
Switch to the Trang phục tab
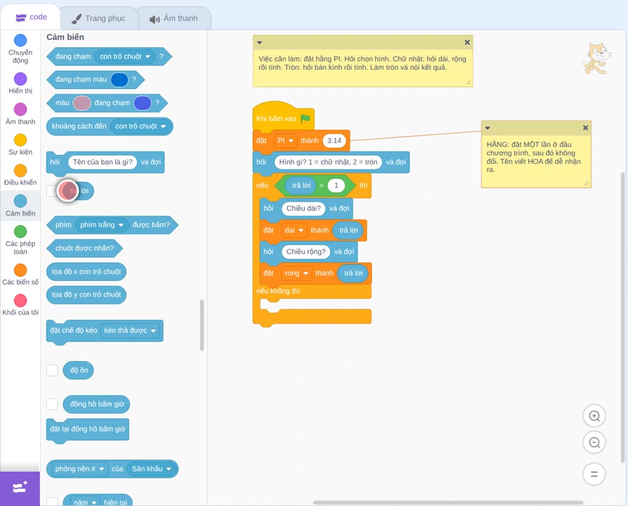99,18
